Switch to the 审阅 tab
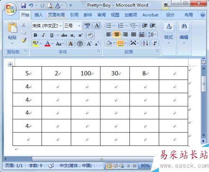This screenshot has width=209, height=172. point(102,15)
